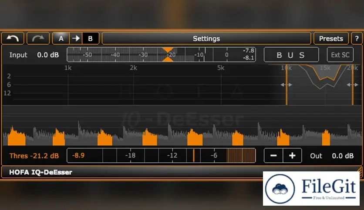Select the B preset slot

(91, 38)
